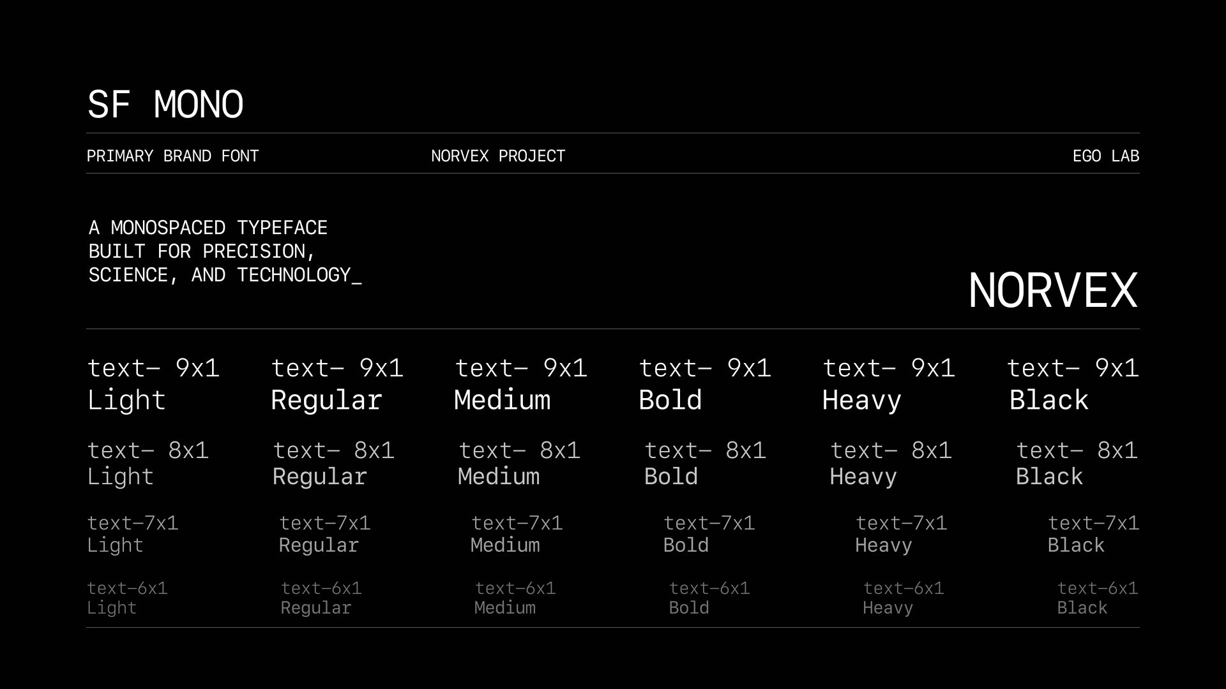Select the text- 9x1 Medium sample
This screenshot has height=689, width=1226.
coord(520,384)
